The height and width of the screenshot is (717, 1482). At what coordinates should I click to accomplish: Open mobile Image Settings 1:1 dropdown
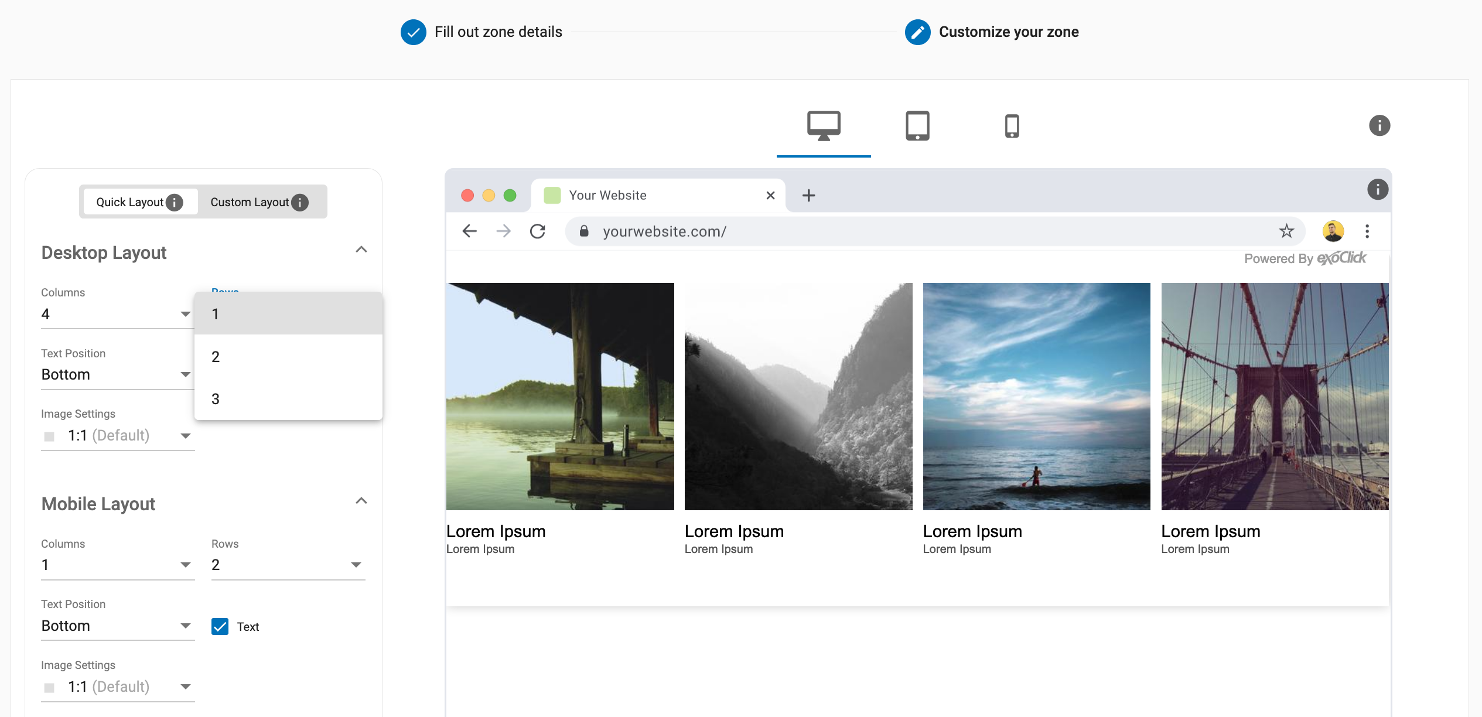(x=117, y=687)
